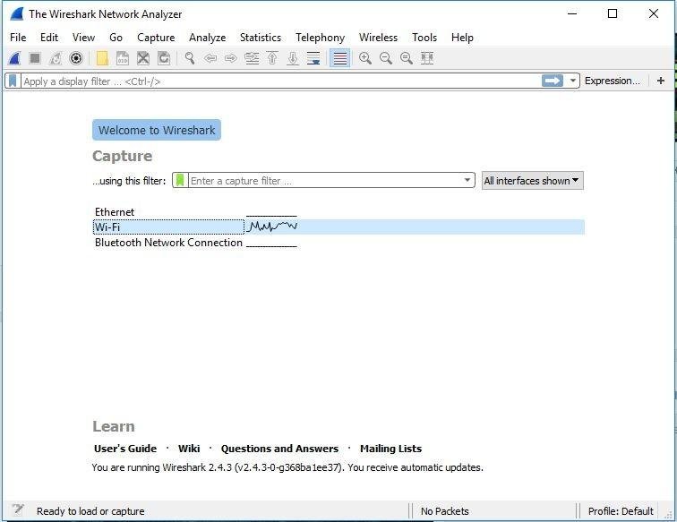Open the Help menu
The image size is (677, 522).
pos(462,38)
